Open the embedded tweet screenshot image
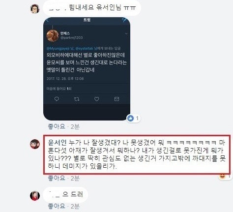 click(x=87, y=69)
